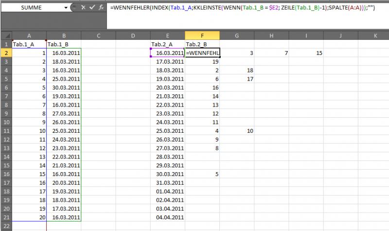Image resolution: width=389 pixels, height=231 pixels.
Task: Select column A header
Action: (x=29, y=36)
